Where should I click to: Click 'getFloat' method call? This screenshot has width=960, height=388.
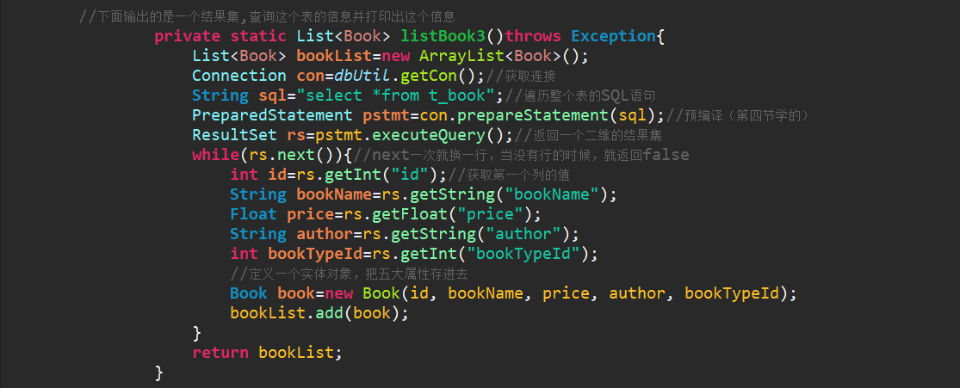point(410,213)
